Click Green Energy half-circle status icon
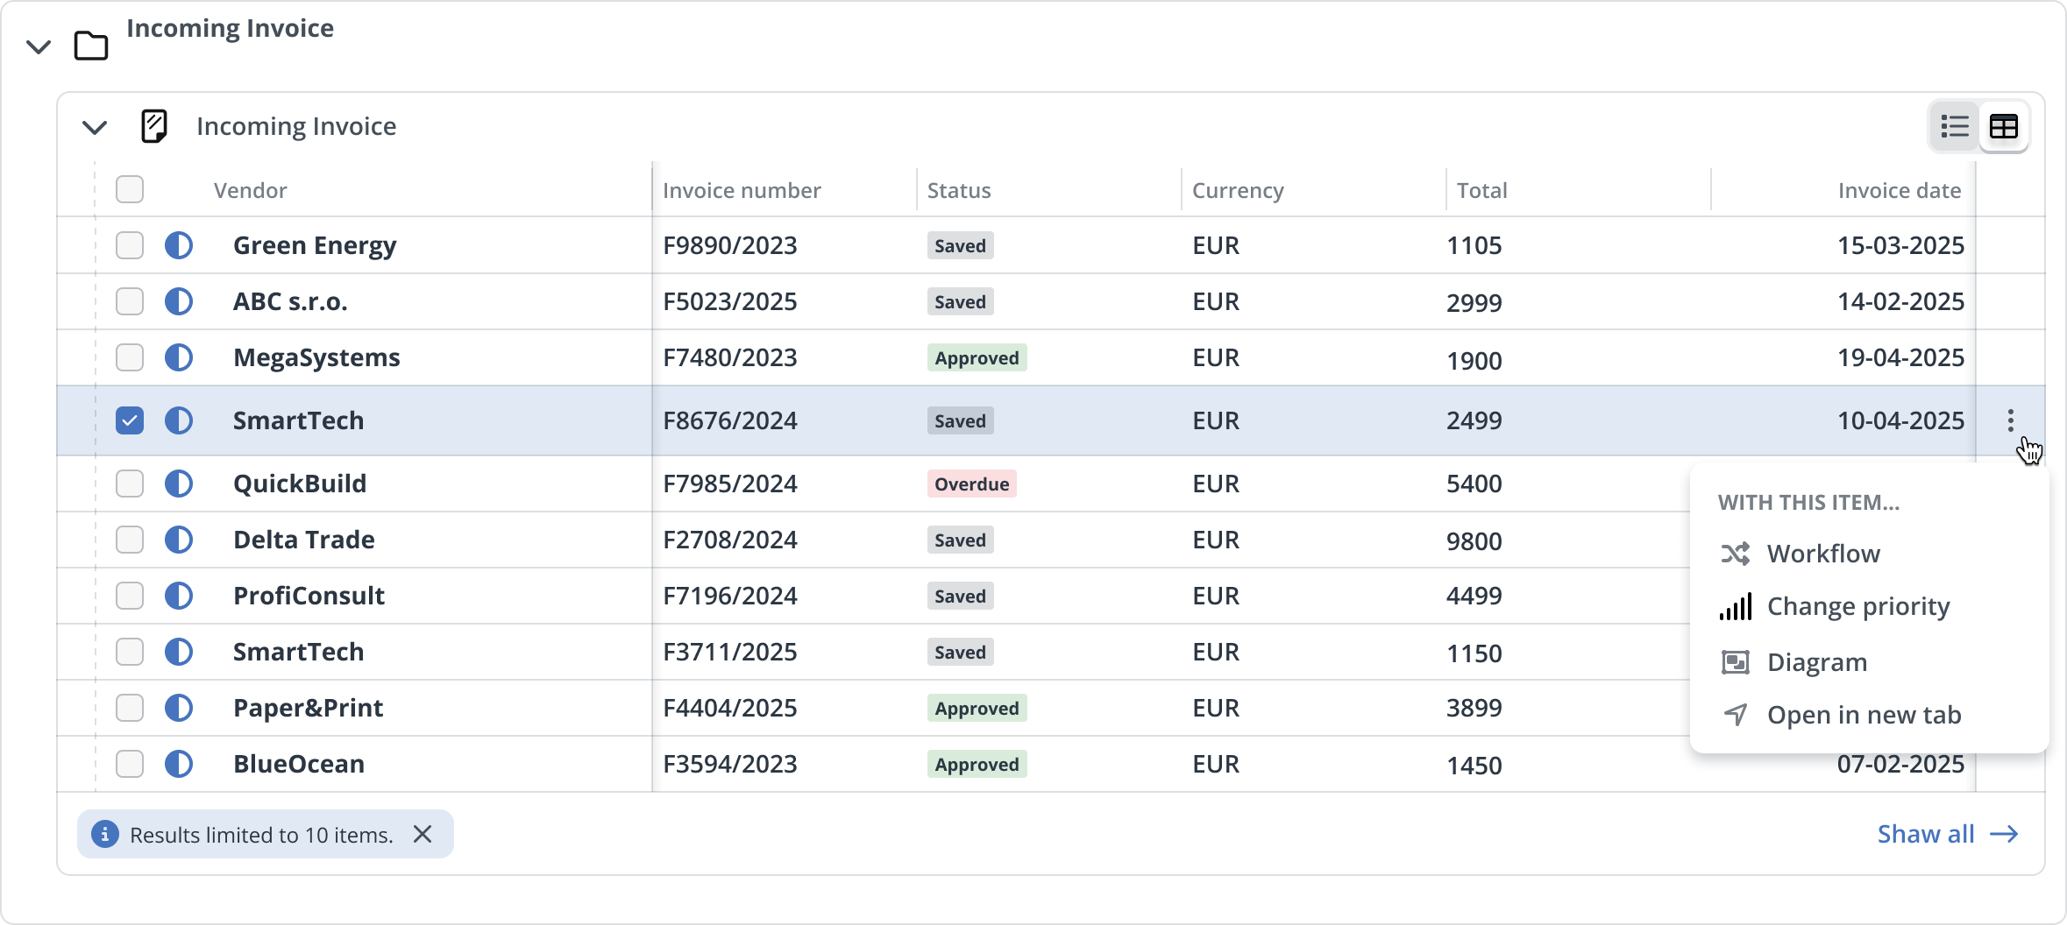This screenshot has height=925, width=2067. (x=179, y=245)
